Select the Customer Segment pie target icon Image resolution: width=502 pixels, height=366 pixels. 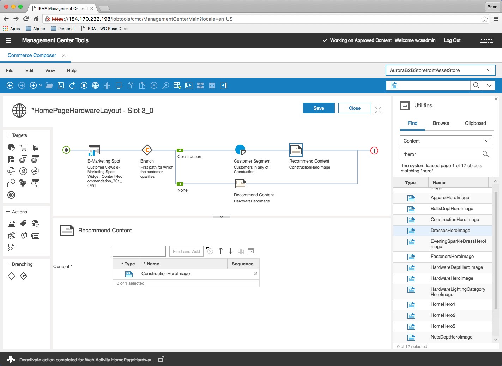point(11,147)
